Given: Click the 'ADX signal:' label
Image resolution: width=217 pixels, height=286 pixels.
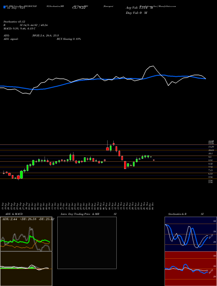Looking at the screenshot, I should pos(11,39).
